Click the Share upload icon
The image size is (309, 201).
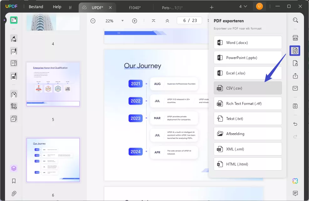[295, 76]
